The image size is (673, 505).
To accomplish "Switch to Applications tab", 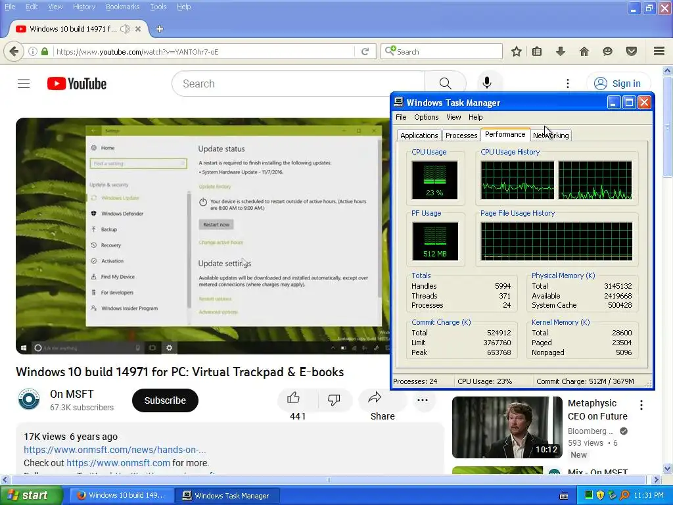I will point(419,135).
